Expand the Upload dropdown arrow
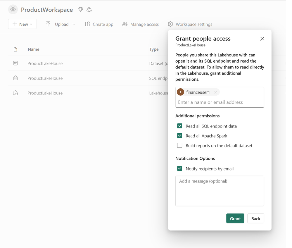This screenshot has width=292, height=248. 74,24
